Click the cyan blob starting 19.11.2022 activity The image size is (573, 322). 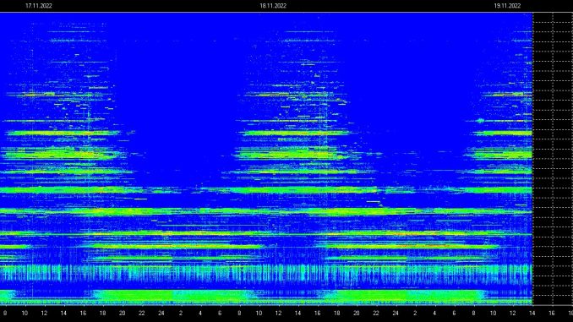click(x=480, y=121)
